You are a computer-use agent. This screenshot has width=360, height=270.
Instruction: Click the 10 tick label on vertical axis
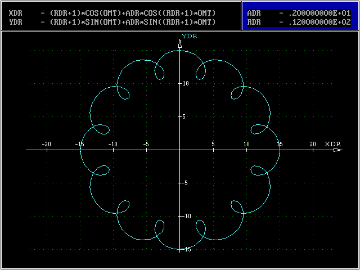[x=186, y=83]
